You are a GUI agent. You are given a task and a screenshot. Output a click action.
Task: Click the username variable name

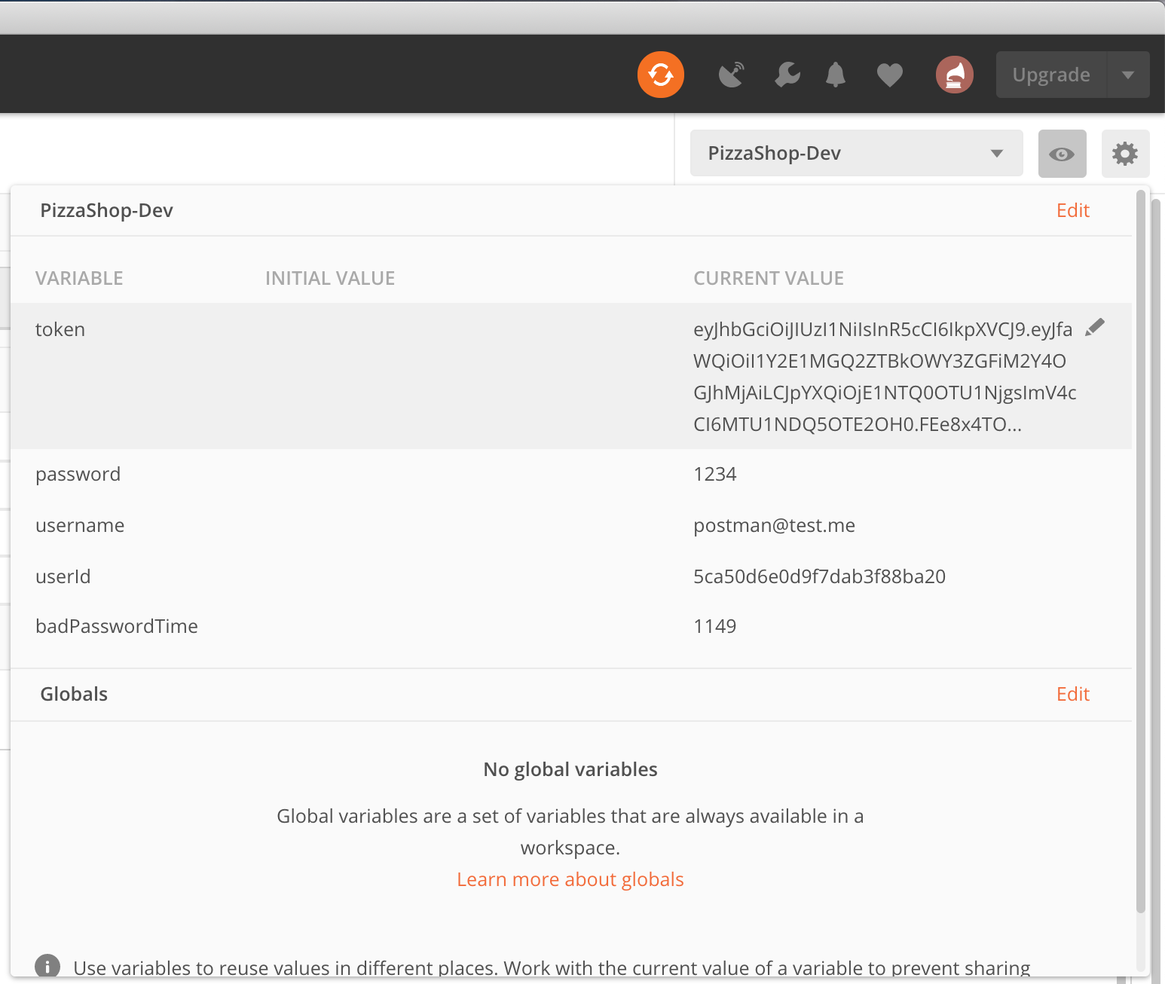[80, 525]
